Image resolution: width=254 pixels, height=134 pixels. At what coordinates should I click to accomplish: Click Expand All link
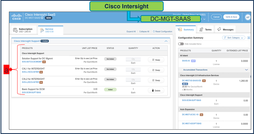pyautogui.click(x=131, y=31)
